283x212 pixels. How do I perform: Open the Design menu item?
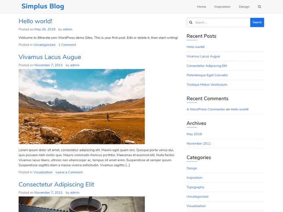point(244,7)
